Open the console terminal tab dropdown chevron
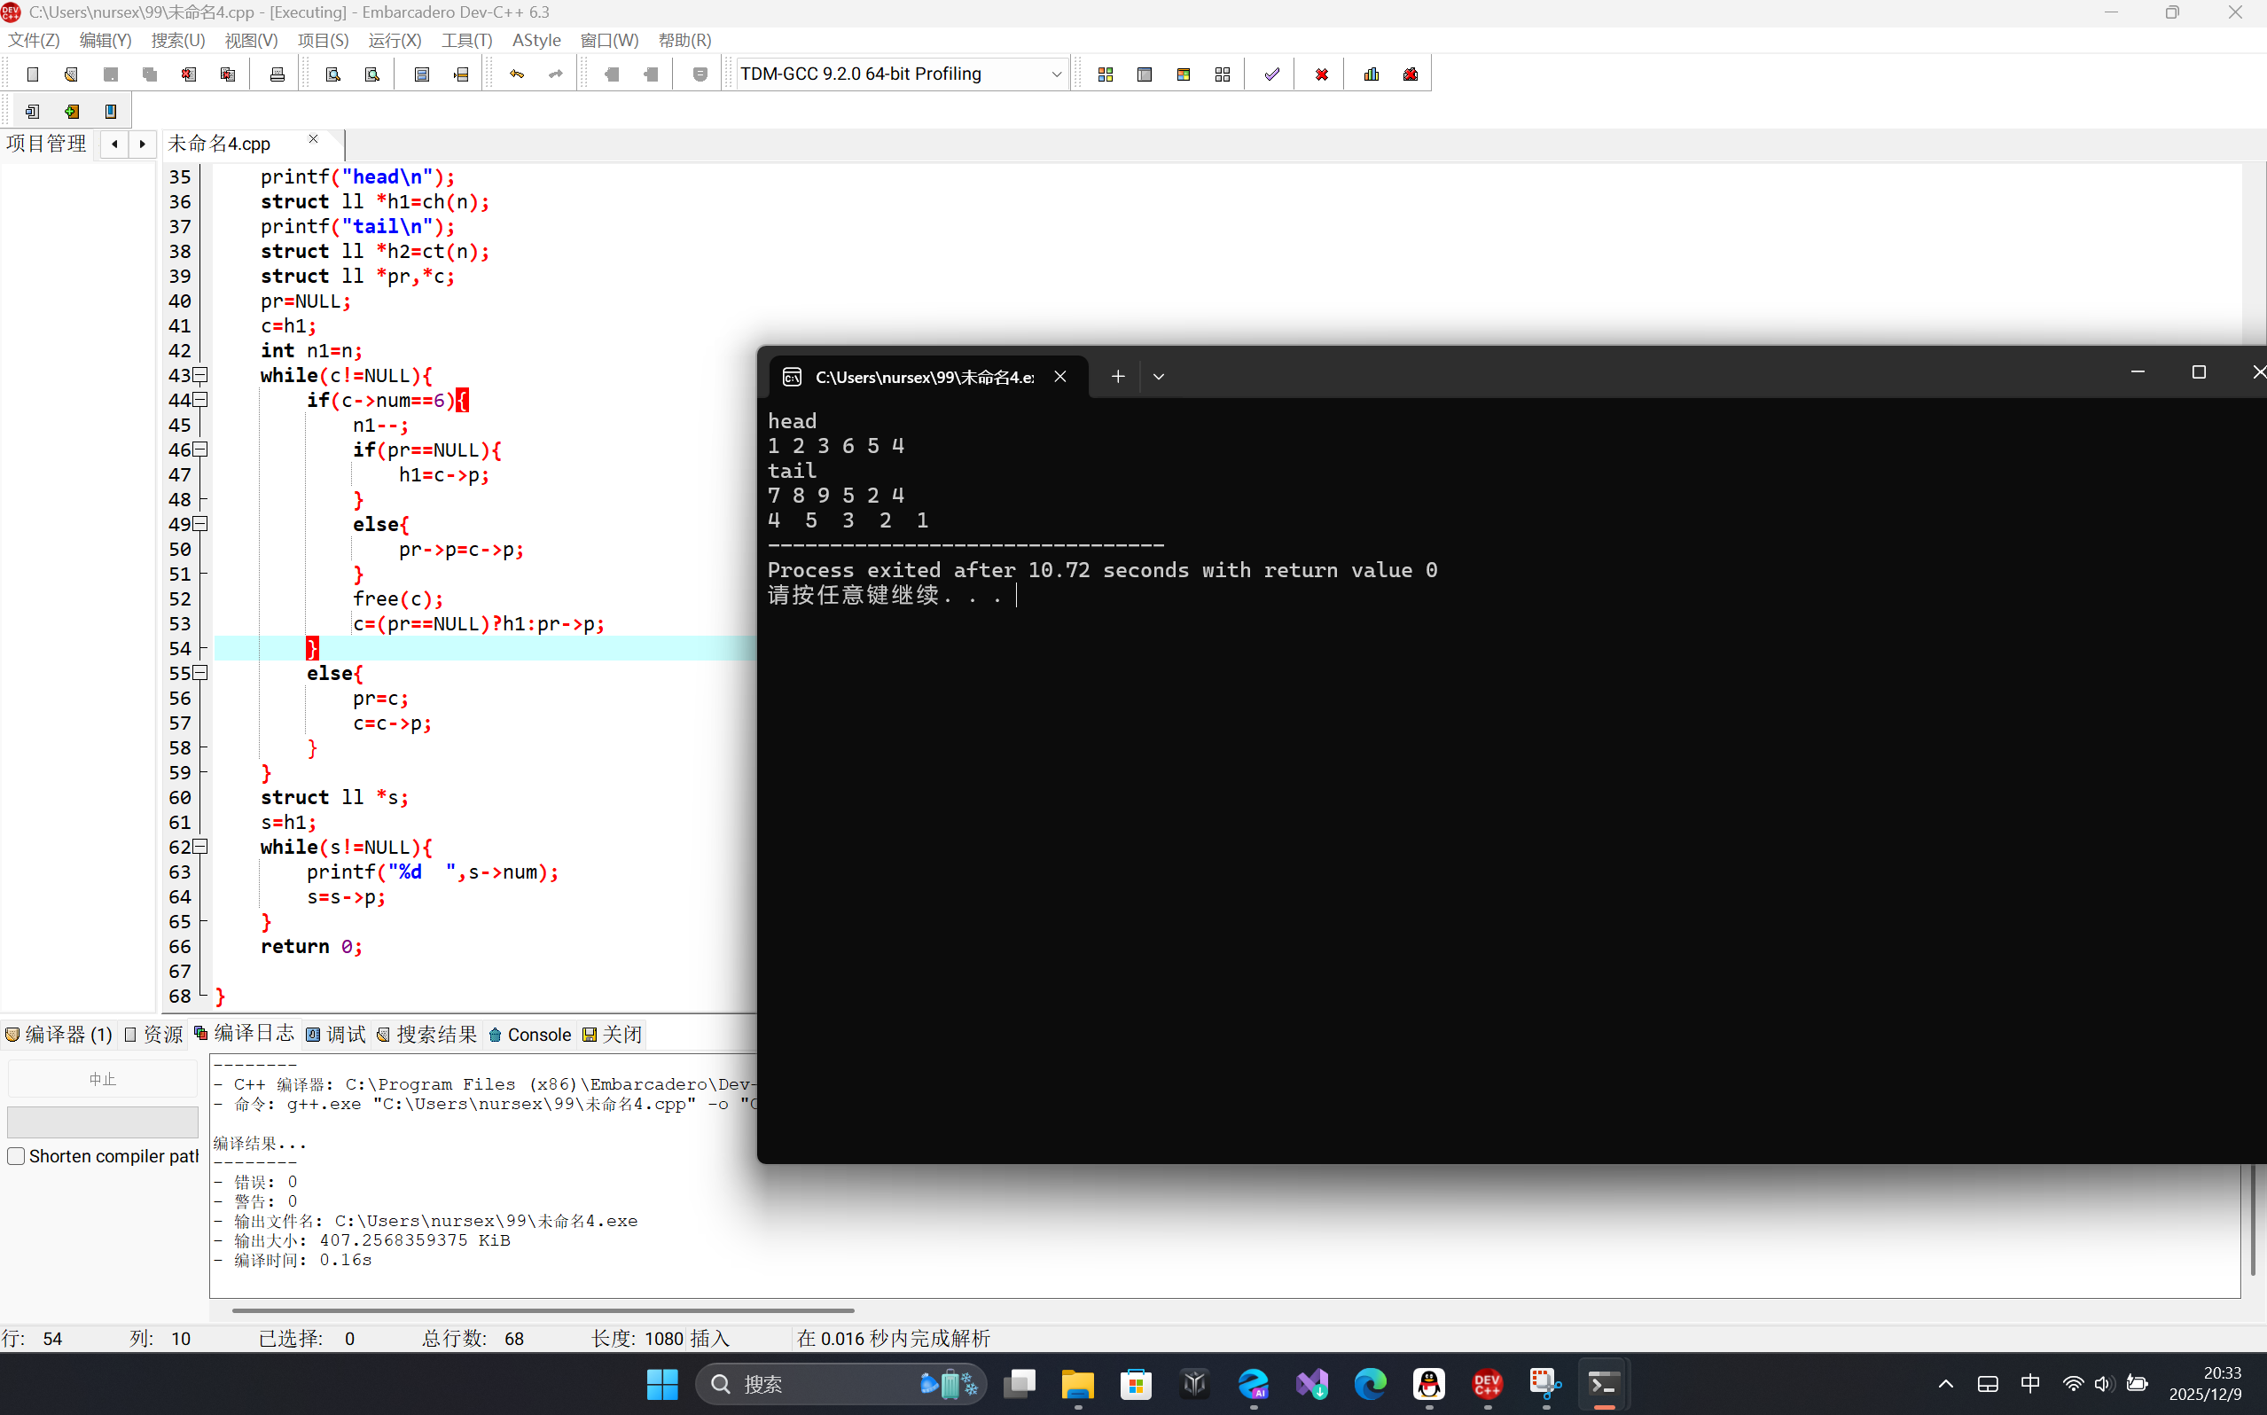Viewport: 2267px width, 1415px height. tap(1158, 376)
